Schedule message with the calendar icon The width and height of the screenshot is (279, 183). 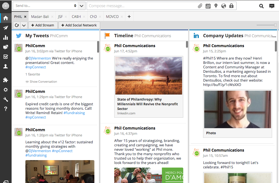208,6
